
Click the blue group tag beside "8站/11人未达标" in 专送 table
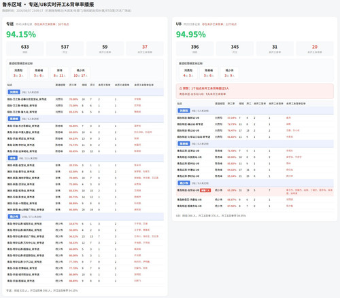13,158
